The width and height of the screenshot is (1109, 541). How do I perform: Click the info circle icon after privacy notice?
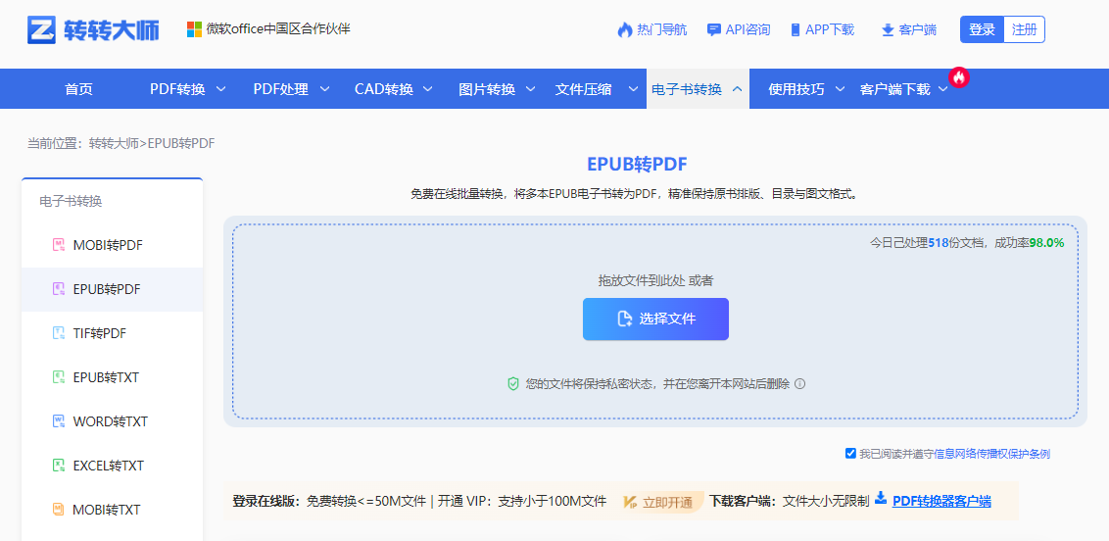click(x=800, y=384)
